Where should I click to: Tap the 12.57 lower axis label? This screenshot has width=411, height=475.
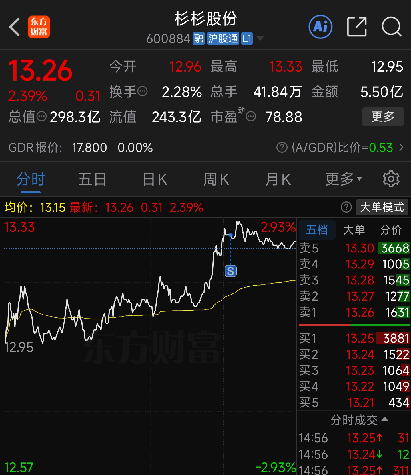pos(19,468)
